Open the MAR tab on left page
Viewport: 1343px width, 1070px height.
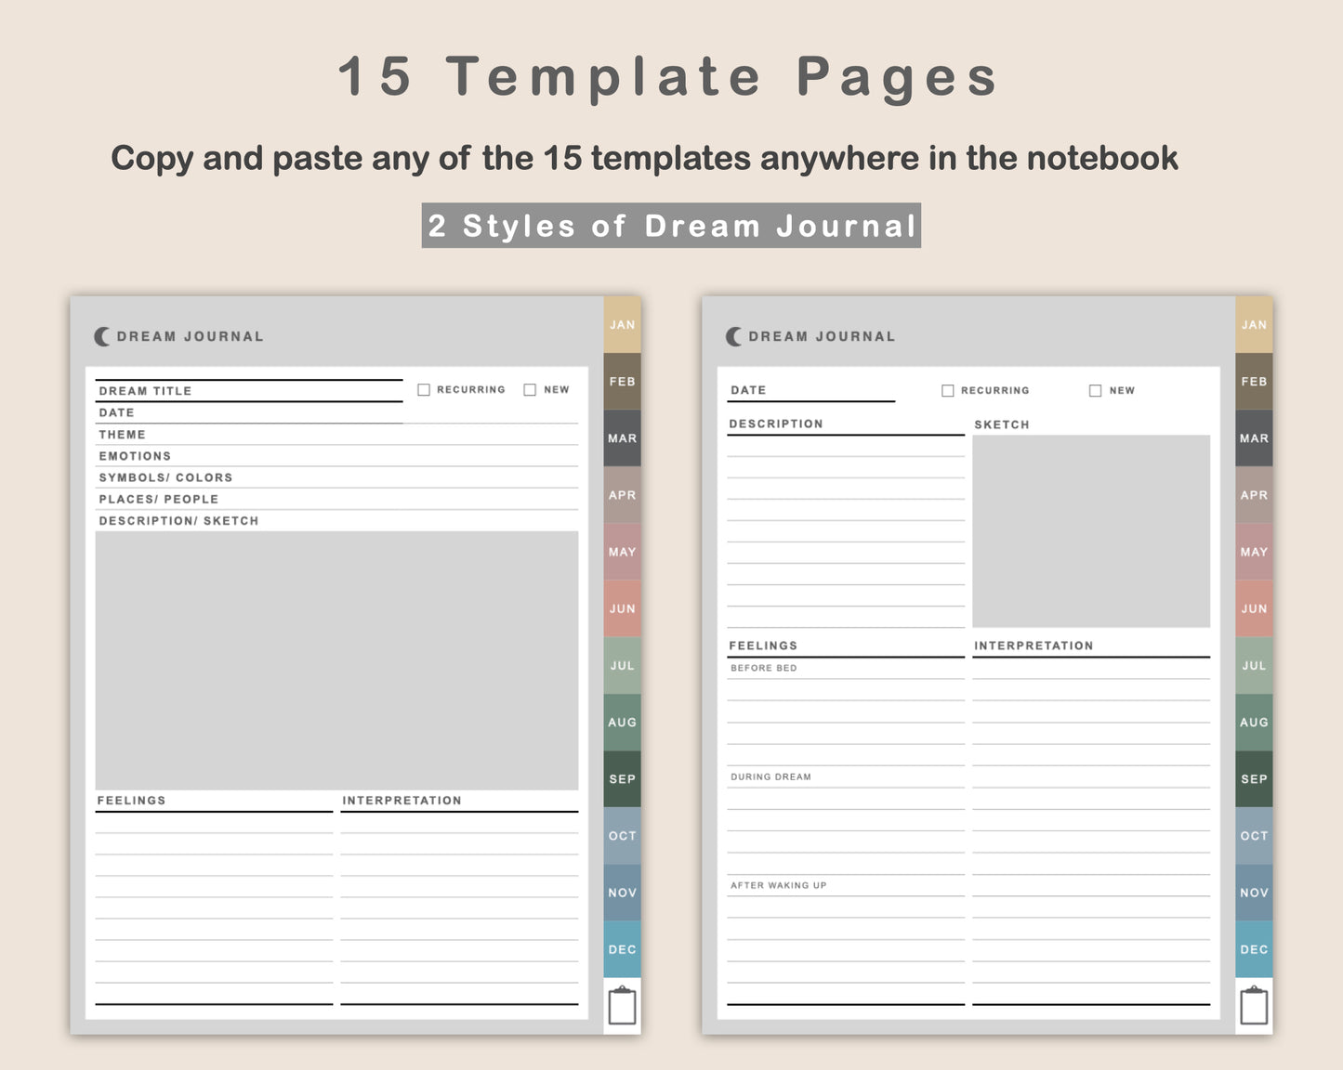tap(622, 438)
